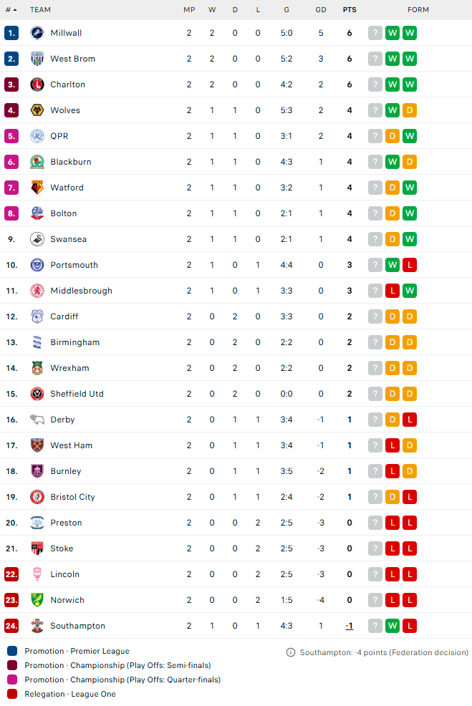Click Portsmouth's red L form badge

point(410,265)
